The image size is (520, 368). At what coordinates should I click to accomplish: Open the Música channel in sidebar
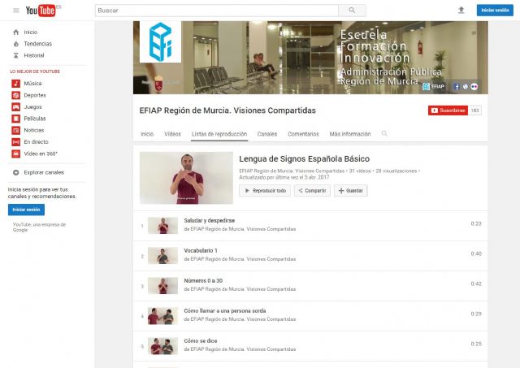coord(32,83)
